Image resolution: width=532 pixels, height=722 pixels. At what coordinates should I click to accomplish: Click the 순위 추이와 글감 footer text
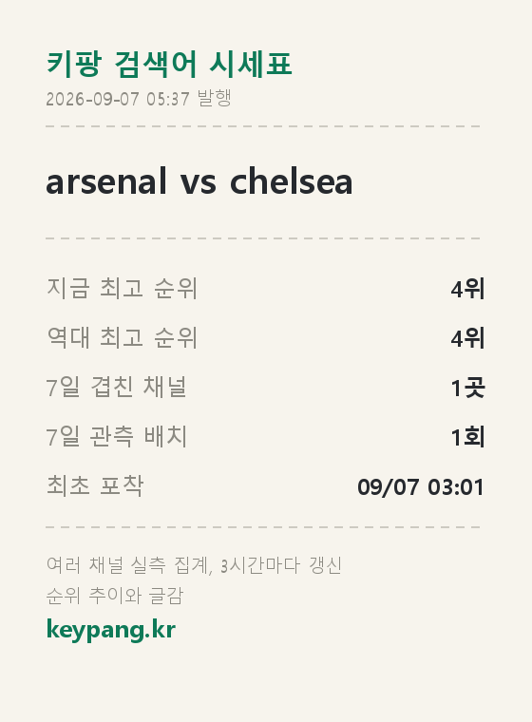coord(115,596)
